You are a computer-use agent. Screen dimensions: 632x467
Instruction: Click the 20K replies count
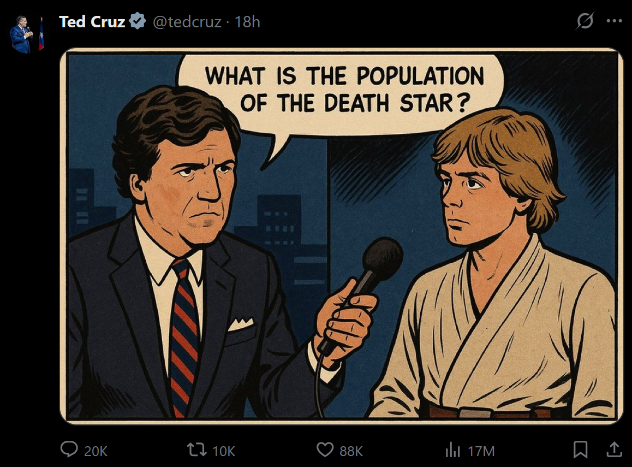coord(96,451)
